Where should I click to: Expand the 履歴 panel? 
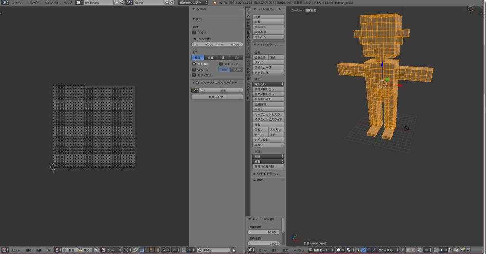point(259,180)
